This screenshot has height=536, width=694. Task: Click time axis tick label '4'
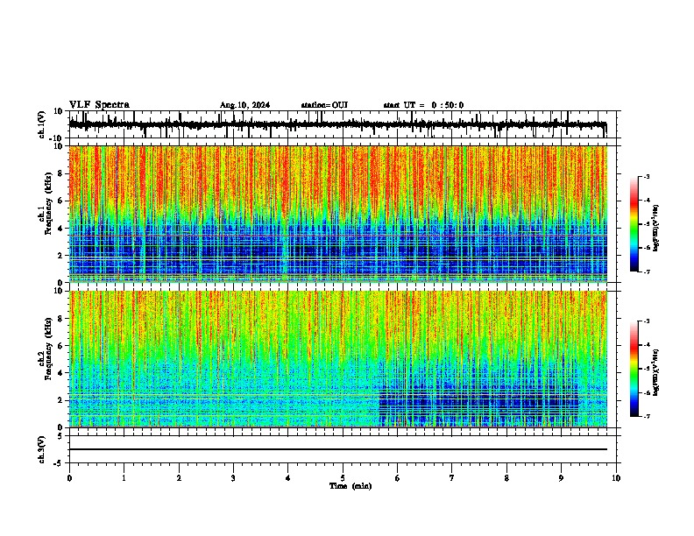click(288, 478)
